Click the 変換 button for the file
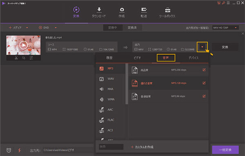 tap(225, 47)
